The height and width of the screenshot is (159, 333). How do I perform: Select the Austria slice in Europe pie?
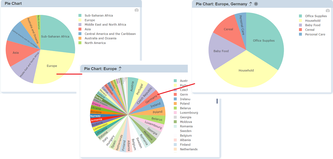tap(132, 87)
